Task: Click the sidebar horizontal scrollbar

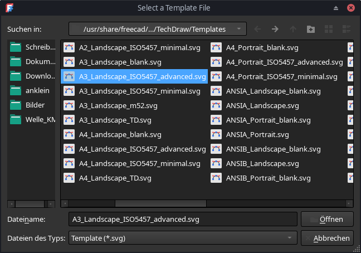Action: [x=31, y=203]
